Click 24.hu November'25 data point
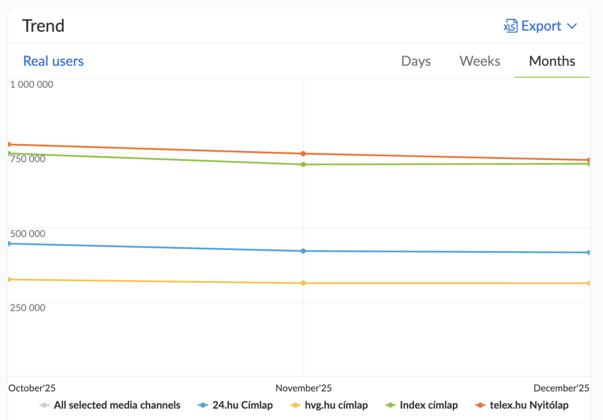 [303, 251]
